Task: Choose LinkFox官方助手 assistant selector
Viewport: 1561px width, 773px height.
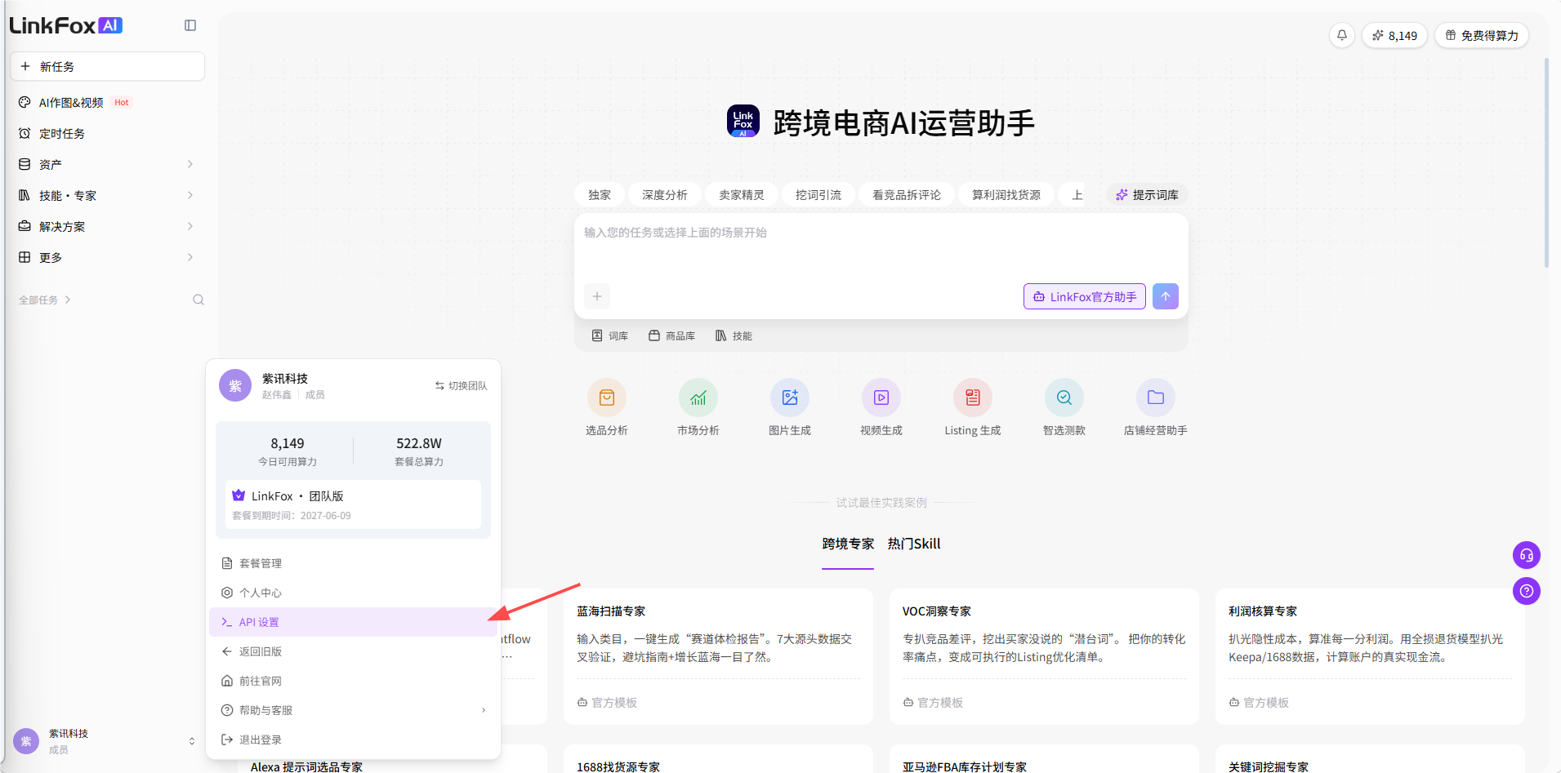Action: coord(1085,296)
